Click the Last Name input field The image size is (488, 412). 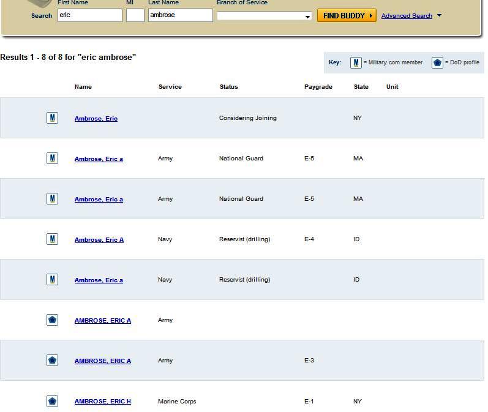point(180,15)
